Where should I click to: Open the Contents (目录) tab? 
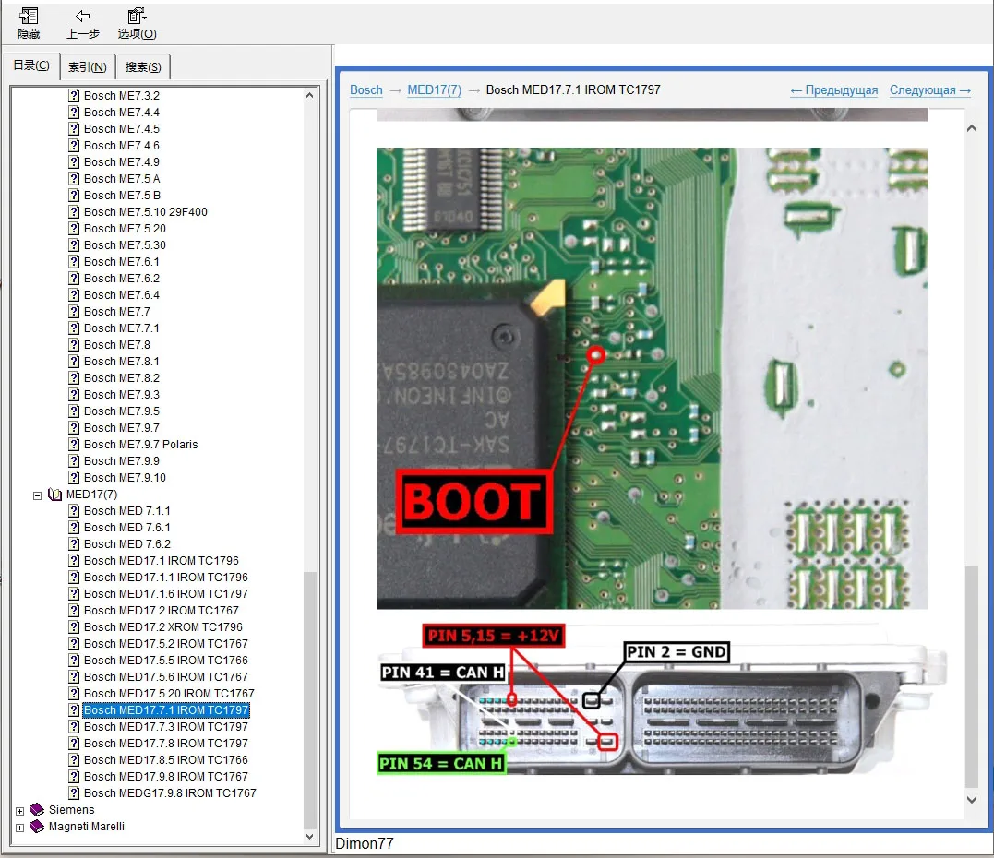coord(31,66)
